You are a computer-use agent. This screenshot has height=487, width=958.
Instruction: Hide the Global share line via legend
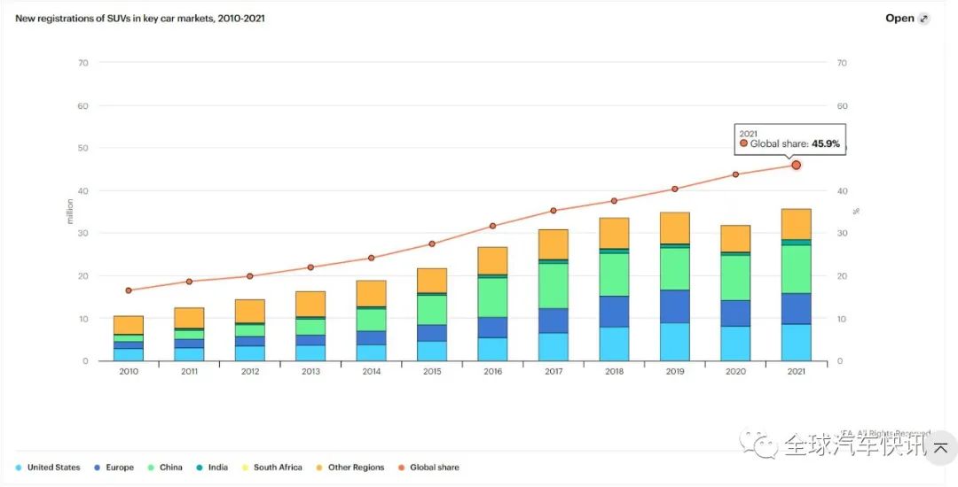428,468
